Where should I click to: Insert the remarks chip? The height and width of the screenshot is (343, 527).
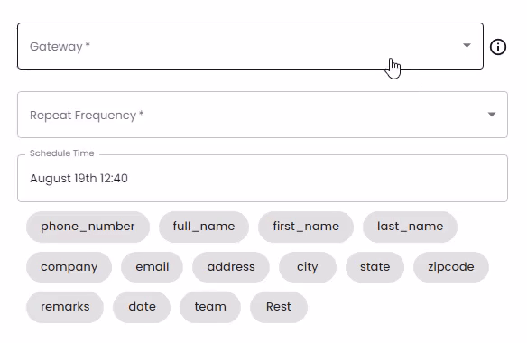pos(65,307)
